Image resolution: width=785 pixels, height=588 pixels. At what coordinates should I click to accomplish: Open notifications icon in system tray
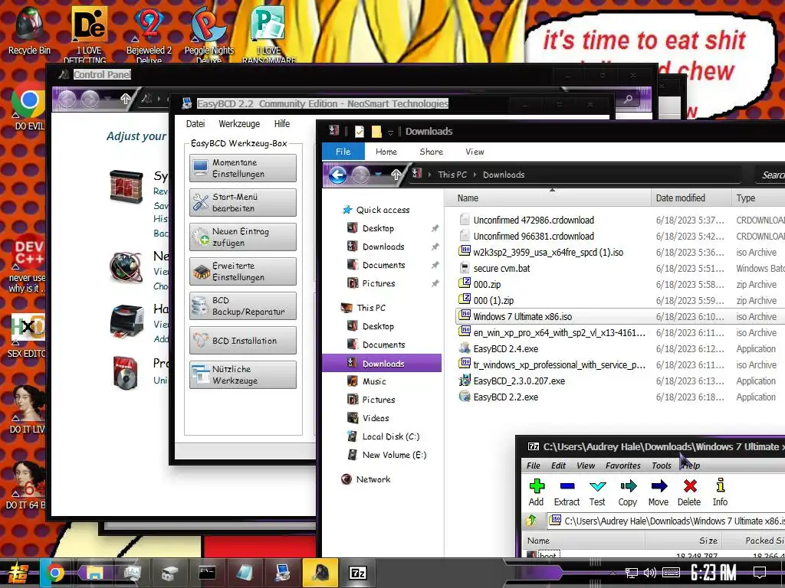point(760,573)
